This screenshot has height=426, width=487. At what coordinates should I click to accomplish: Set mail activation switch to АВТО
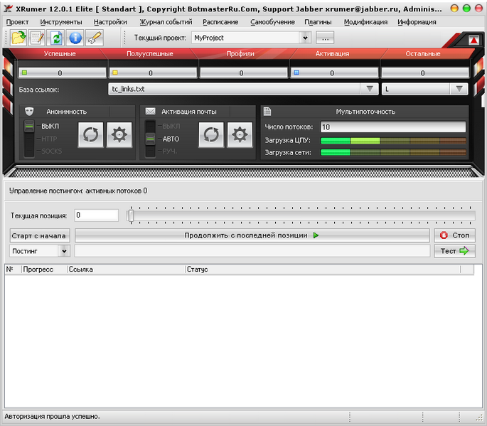point(171,139)
